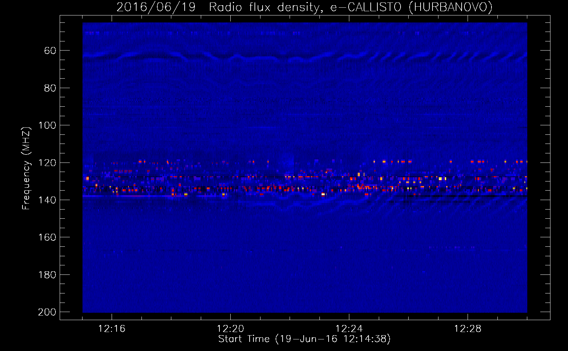Click the frequency tick label "140"

click(x=47, y=200)
